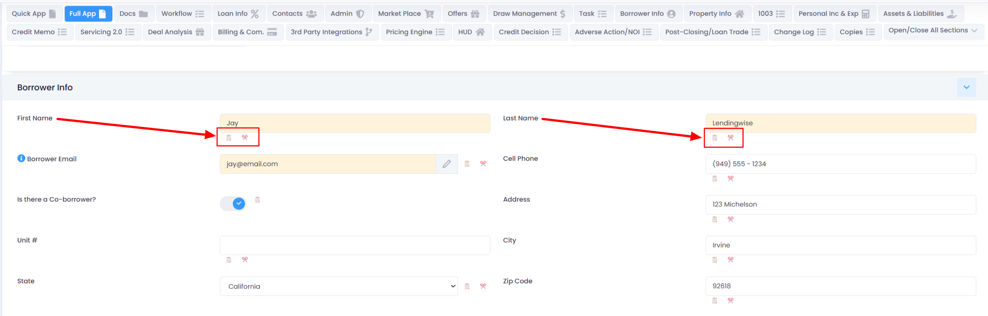Click the clipboard icon under Cell Phone
988x316 pixels.
pyautogui.click(x=715, y=179)
